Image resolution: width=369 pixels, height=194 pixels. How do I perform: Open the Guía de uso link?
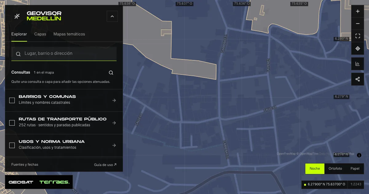[x=105, y=165]
